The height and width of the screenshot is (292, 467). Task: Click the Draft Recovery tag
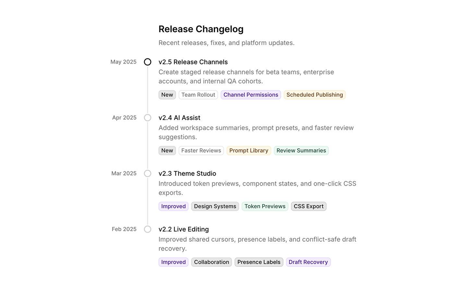[x=308, y=262]
